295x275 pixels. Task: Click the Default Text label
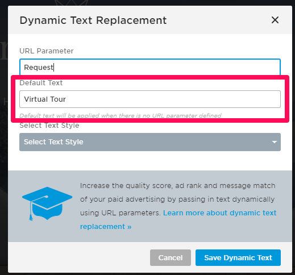41,83
